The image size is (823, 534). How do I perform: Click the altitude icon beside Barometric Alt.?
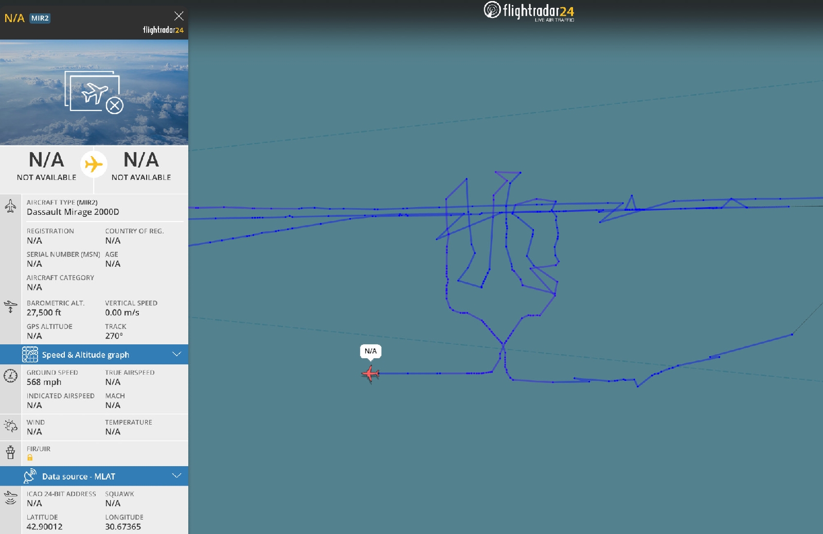coord(10,307)
